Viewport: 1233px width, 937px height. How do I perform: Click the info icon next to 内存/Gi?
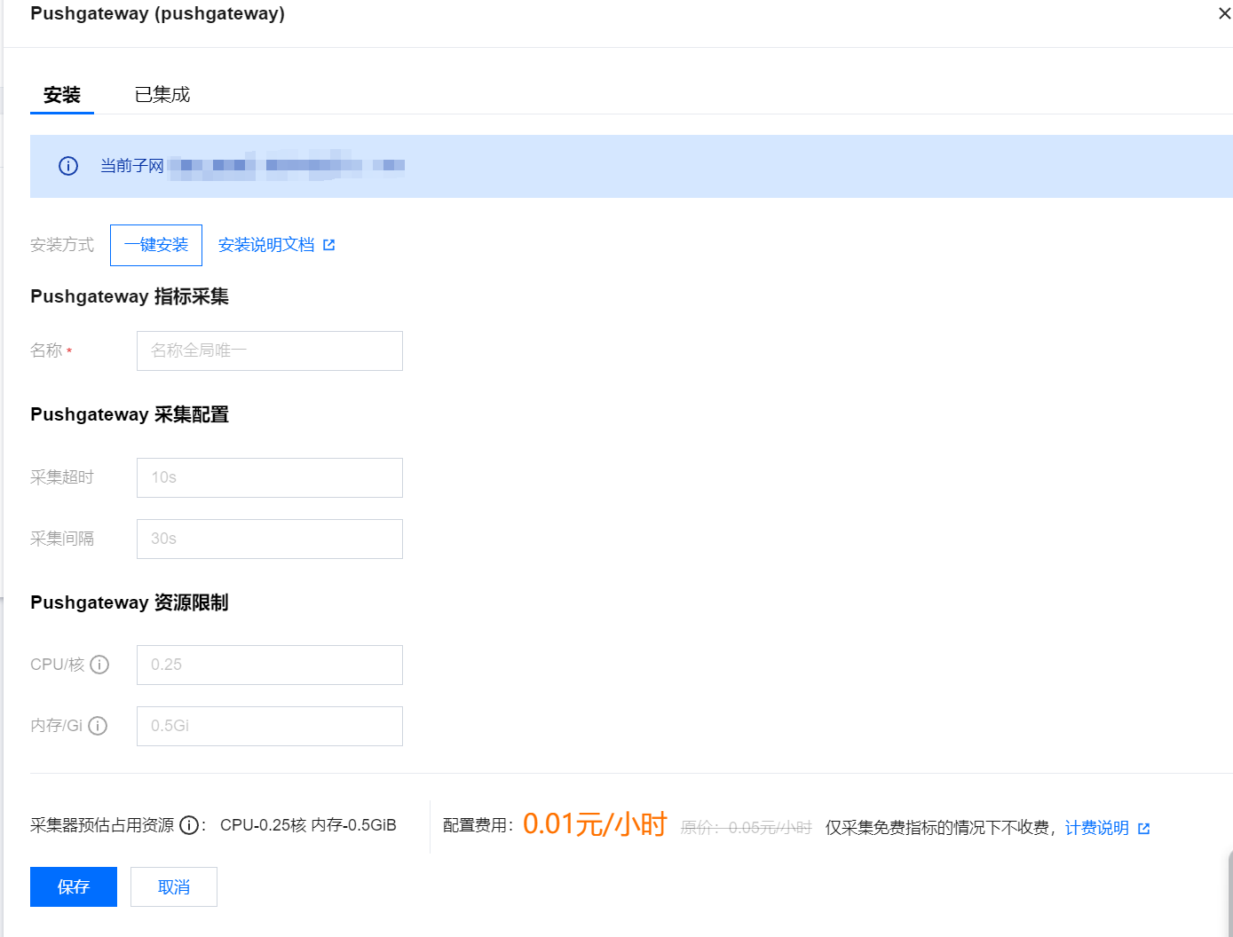click(98, 726)
